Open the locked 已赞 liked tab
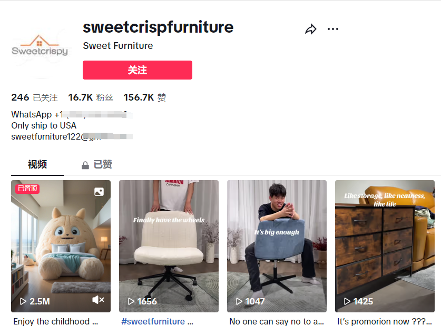Viewport: 441px width, 335px height. (x=102, y=164)
